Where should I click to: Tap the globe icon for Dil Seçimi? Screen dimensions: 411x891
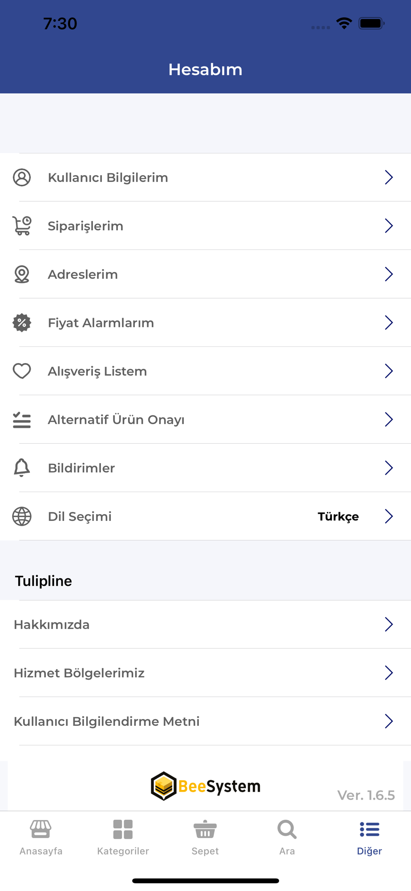point(22,516)
